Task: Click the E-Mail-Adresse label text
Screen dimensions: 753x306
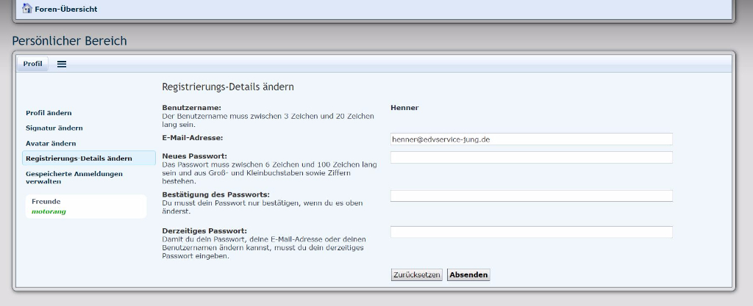Action: tap(193, 137)
